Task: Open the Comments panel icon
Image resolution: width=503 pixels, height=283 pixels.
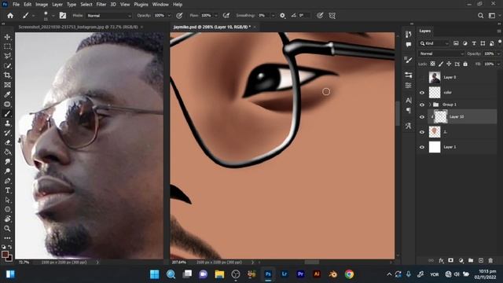Action: [x=409, y=45]
